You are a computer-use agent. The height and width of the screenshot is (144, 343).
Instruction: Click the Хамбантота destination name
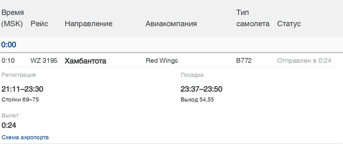coord(85,61)
